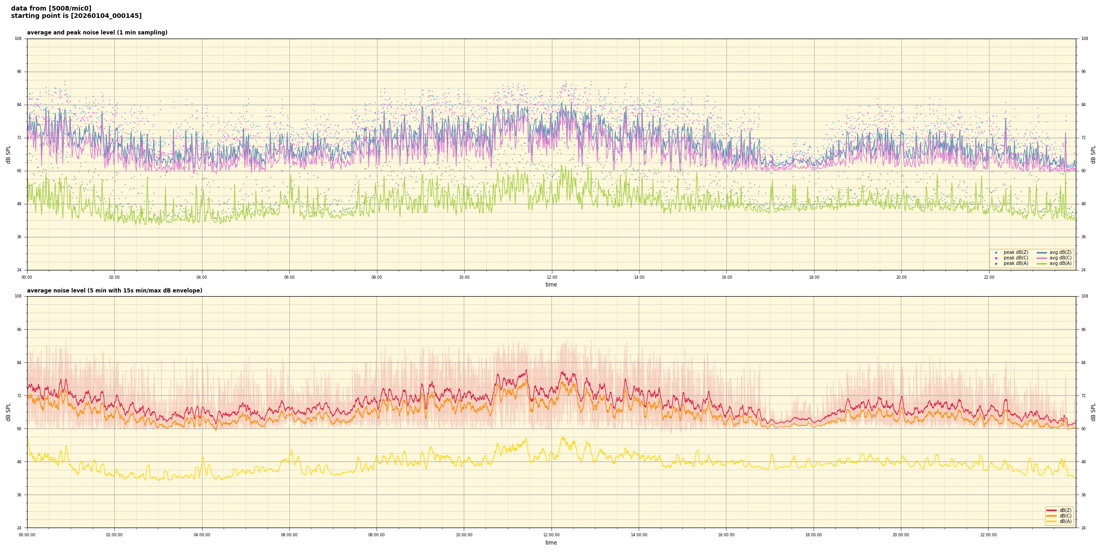Click the 12:00 tick label on upper chart
Viewport: 1102px width, 551px height.
(x=551, y=277)
